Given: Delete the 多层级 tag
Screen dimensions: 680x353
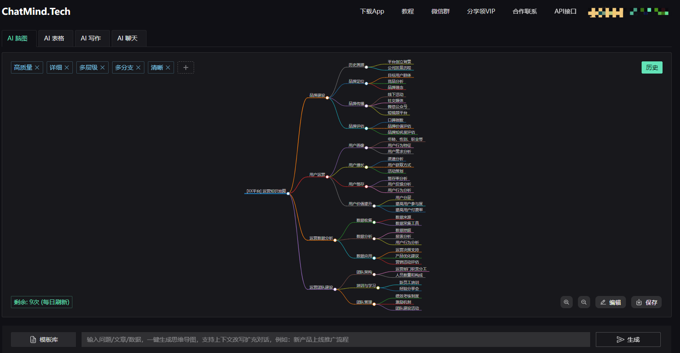Looking at the screenshot, I should (103, 67).
